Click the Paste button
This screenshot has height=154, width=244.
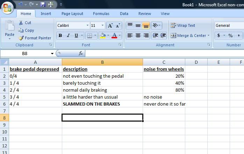point(9,30)
